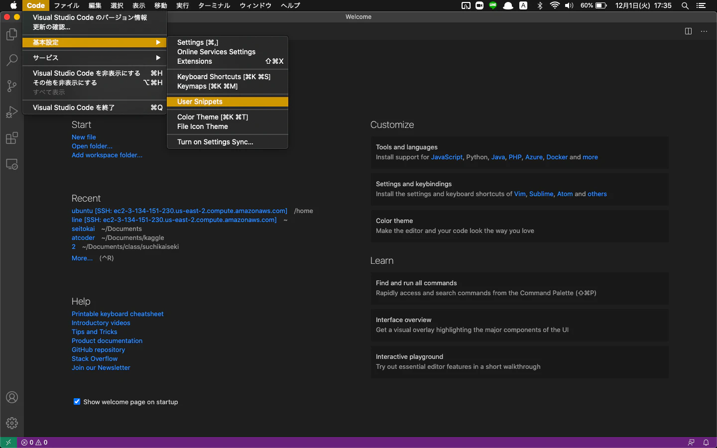Click 更新の確認 menu item

[95, 27]
